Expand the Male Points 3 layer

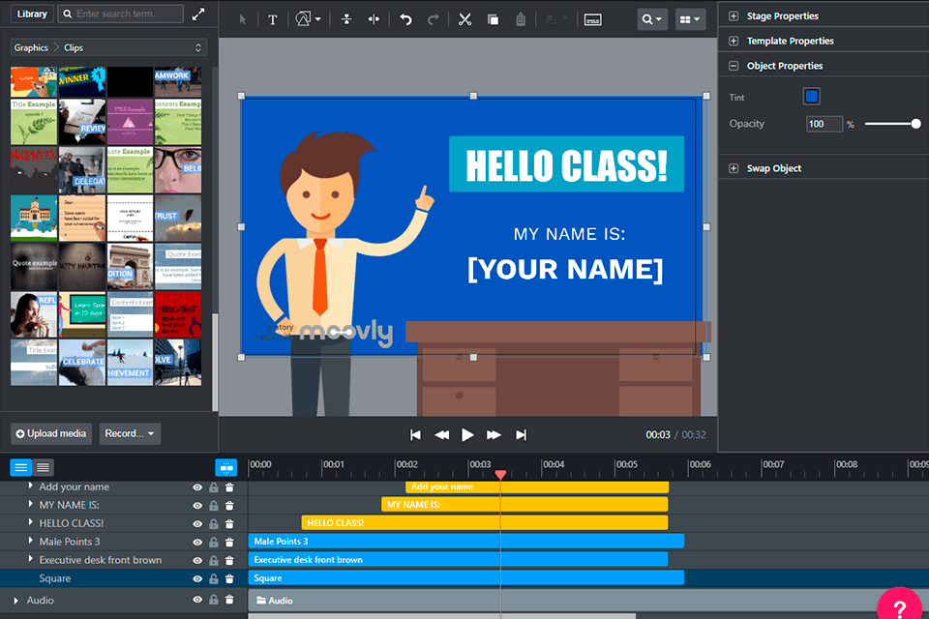(29, 542)
